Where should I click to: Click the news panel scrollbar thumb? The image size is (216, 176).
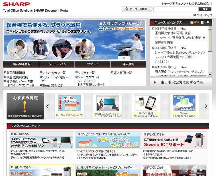point(210,41)
